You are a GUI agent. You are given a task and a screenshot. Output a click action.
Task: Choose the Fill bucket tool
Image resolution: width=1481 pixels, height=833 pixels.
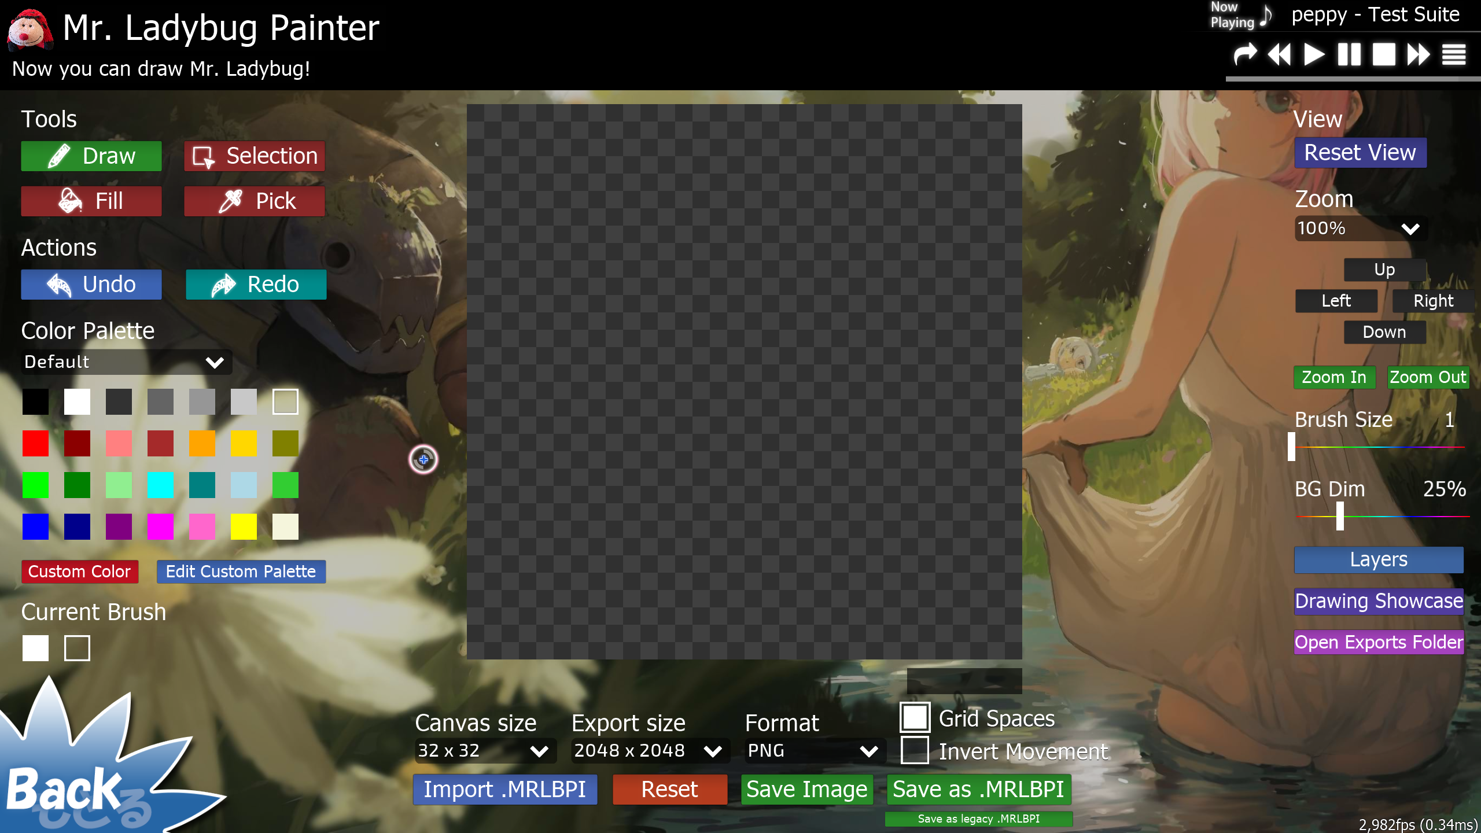click(91, 201)
